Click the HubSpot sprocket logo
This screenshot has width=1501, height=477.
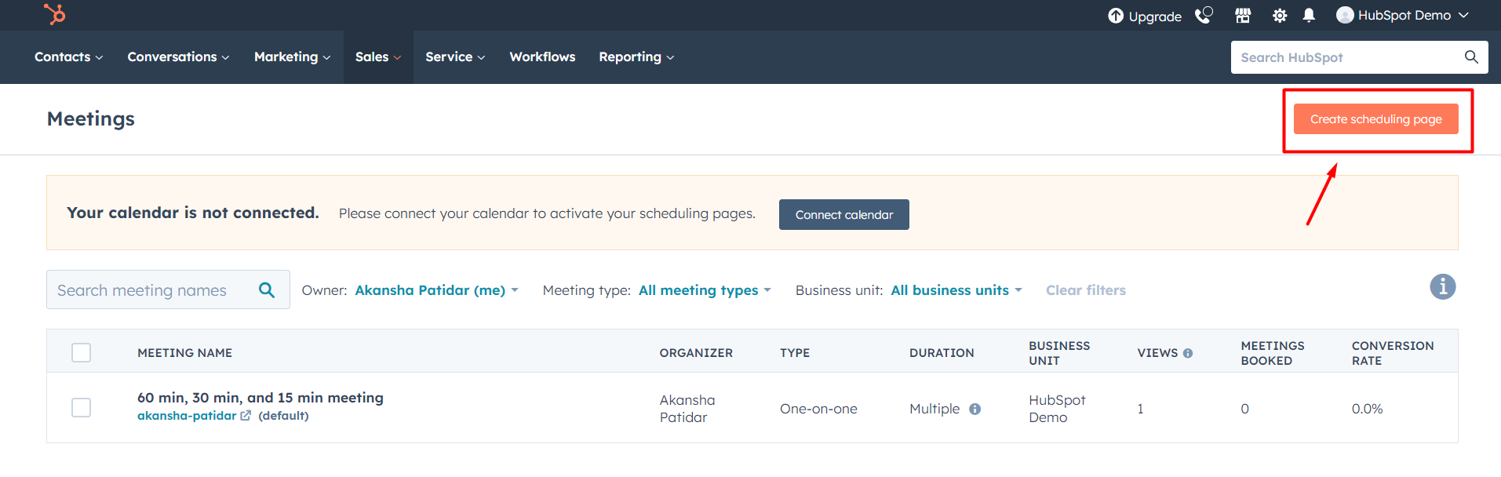coord(54,14)
